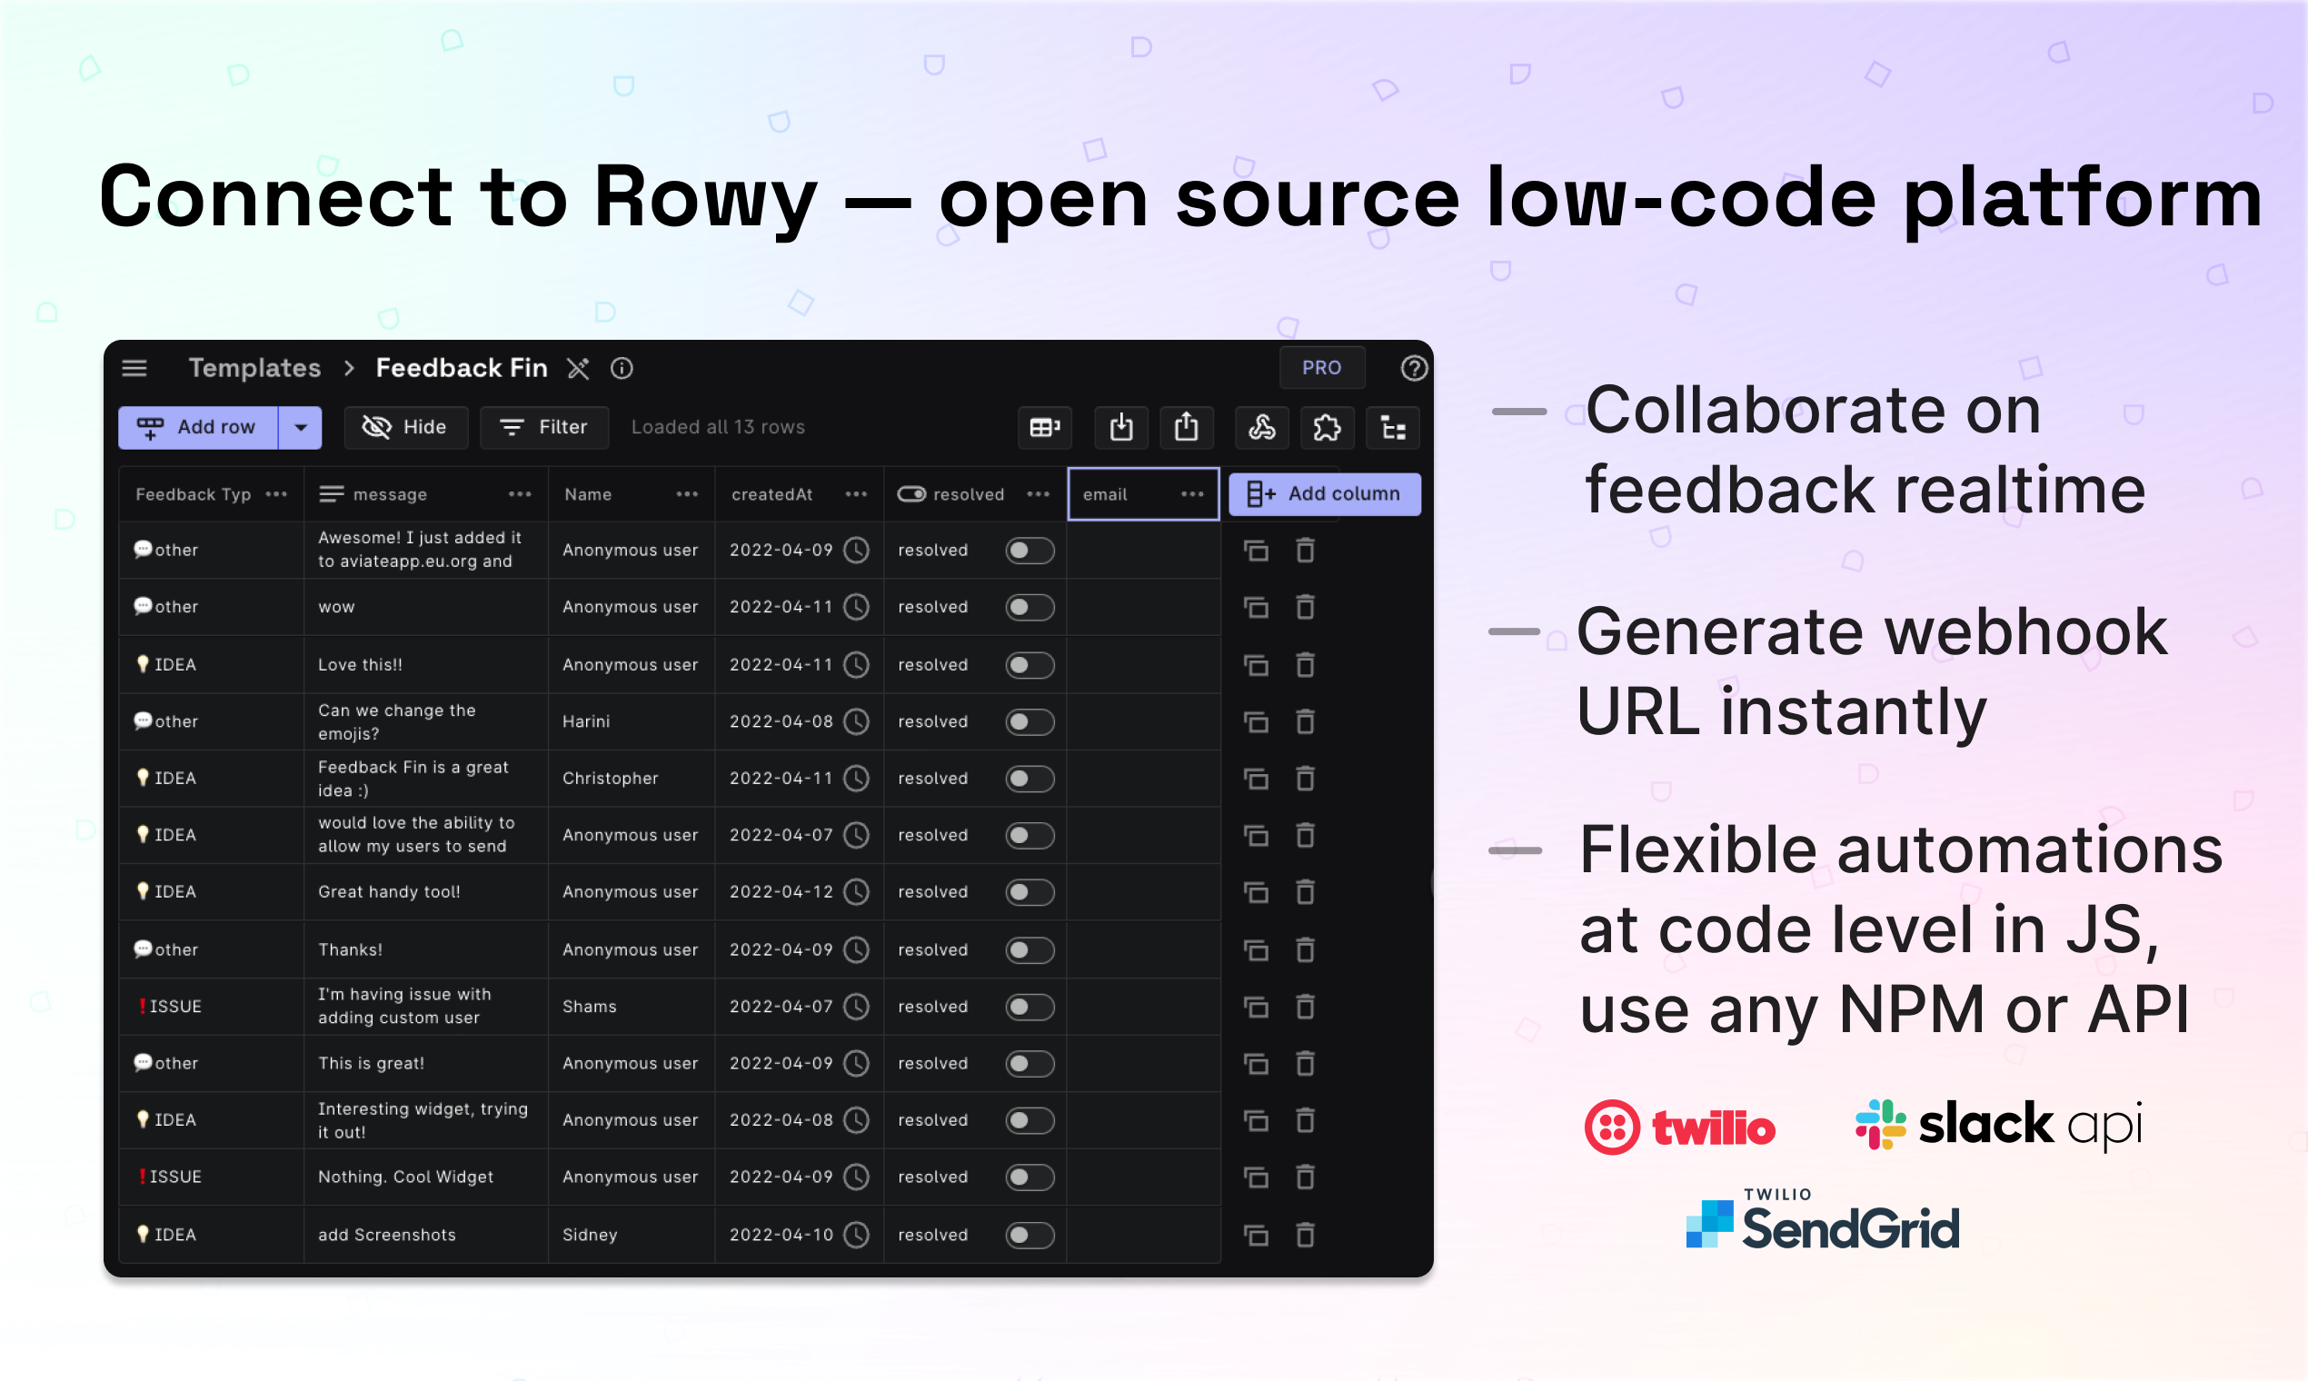Open the message column options menu

pos(520,494)
